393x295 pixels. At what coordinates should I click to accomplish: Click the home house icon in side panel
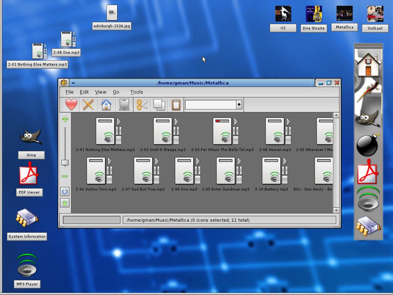[368, 65]
